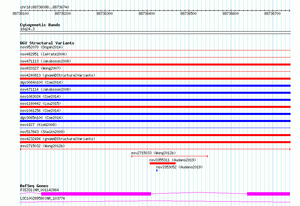Click the blue nsv1063024 variant bar
300x206 pixels.
(x=155, y=100)
